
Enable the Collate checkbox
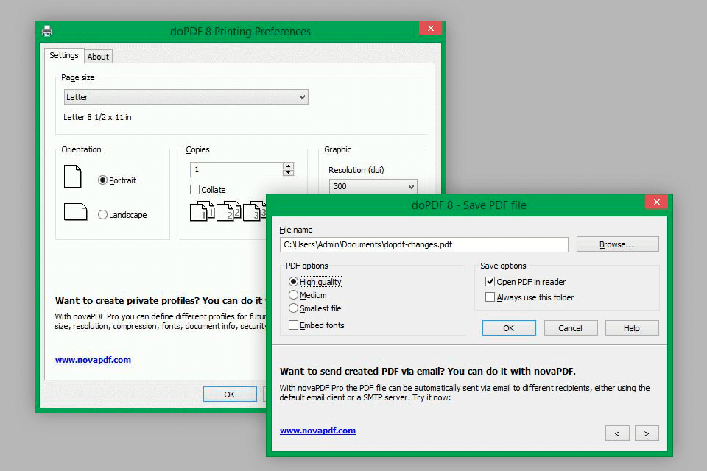(x=195, y=190)
